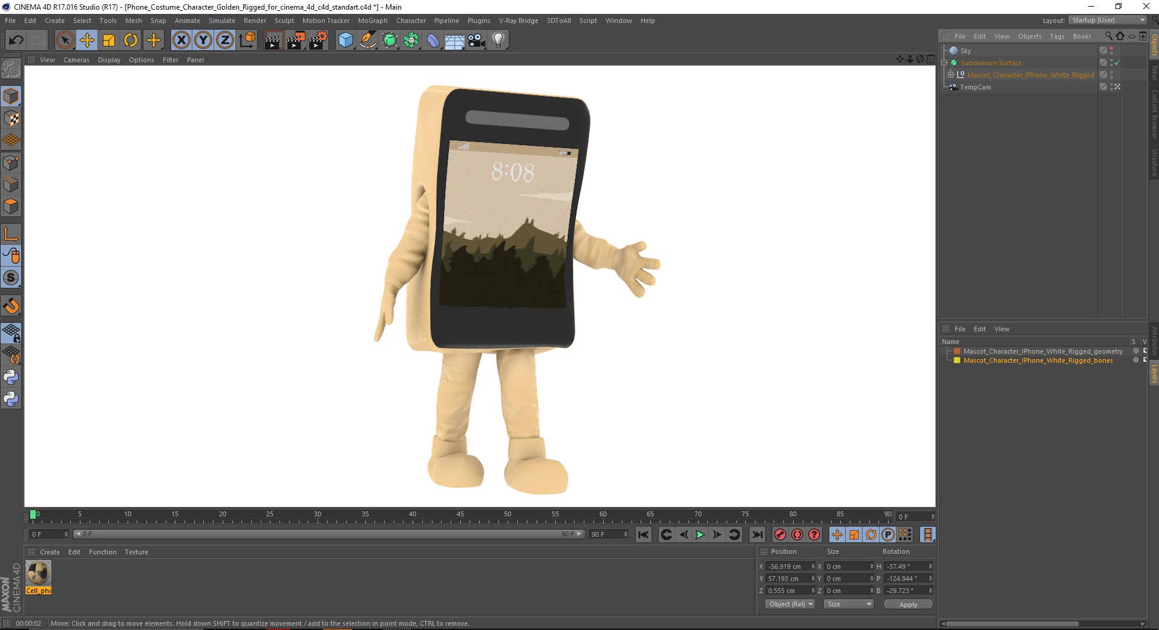Click Render View clapperboard icon
The image size is (1159, 630).
pos(273,41)
